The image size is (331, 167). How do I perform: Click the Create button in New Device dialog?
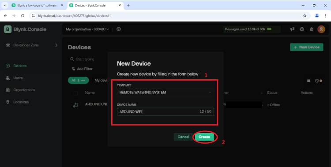pyautogui.click(x=204, y=137)
